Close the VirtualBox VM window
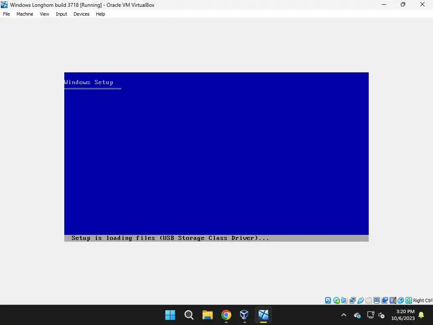Screen dimensions: 433x325 point(422,4)
